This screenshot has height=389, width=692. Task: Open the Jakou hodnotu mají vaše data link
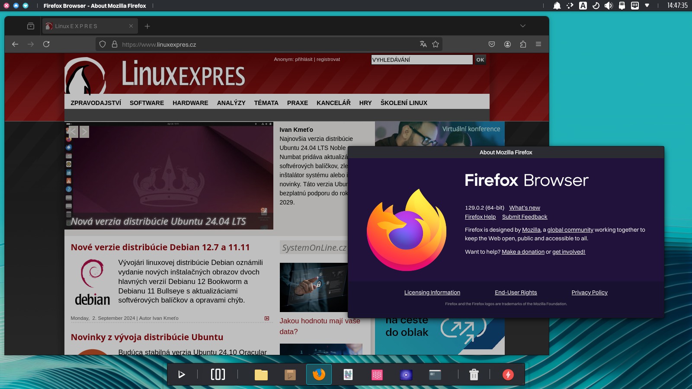pos(320,326)
